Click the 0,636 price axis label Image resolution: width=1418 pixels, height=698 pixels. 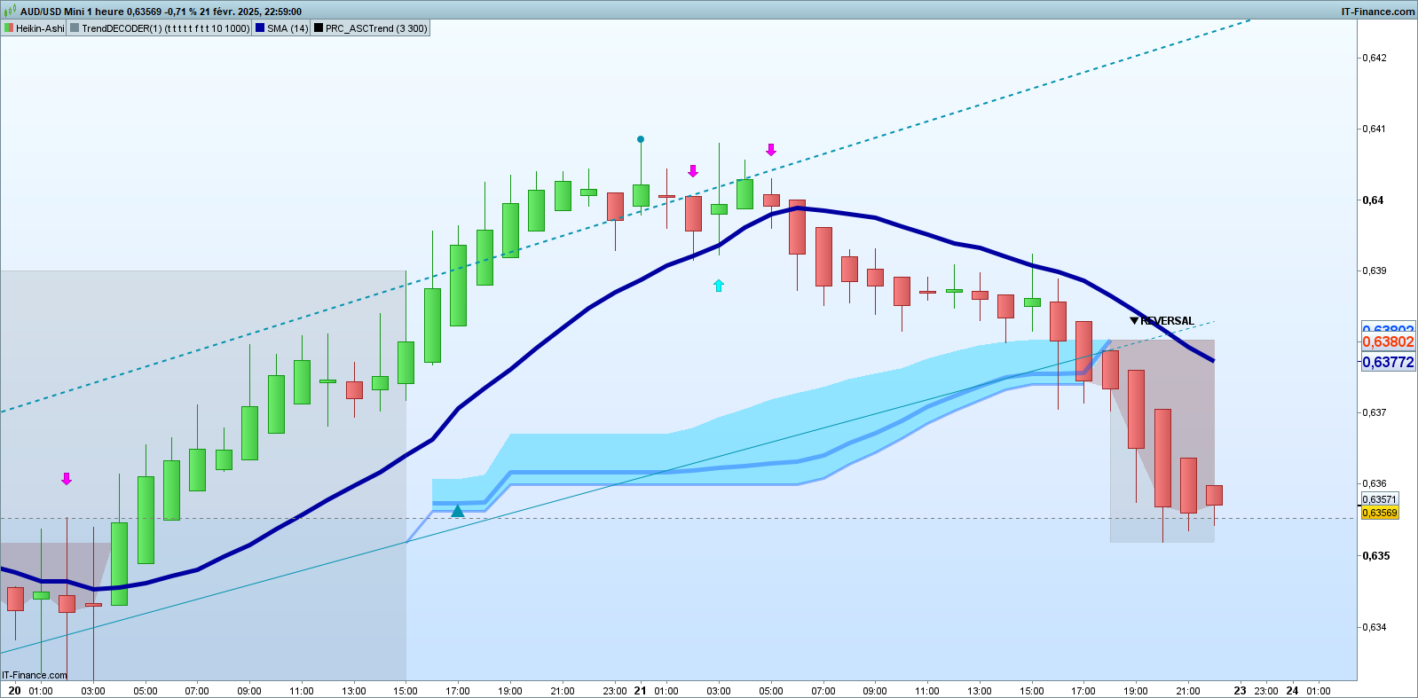1374,483
